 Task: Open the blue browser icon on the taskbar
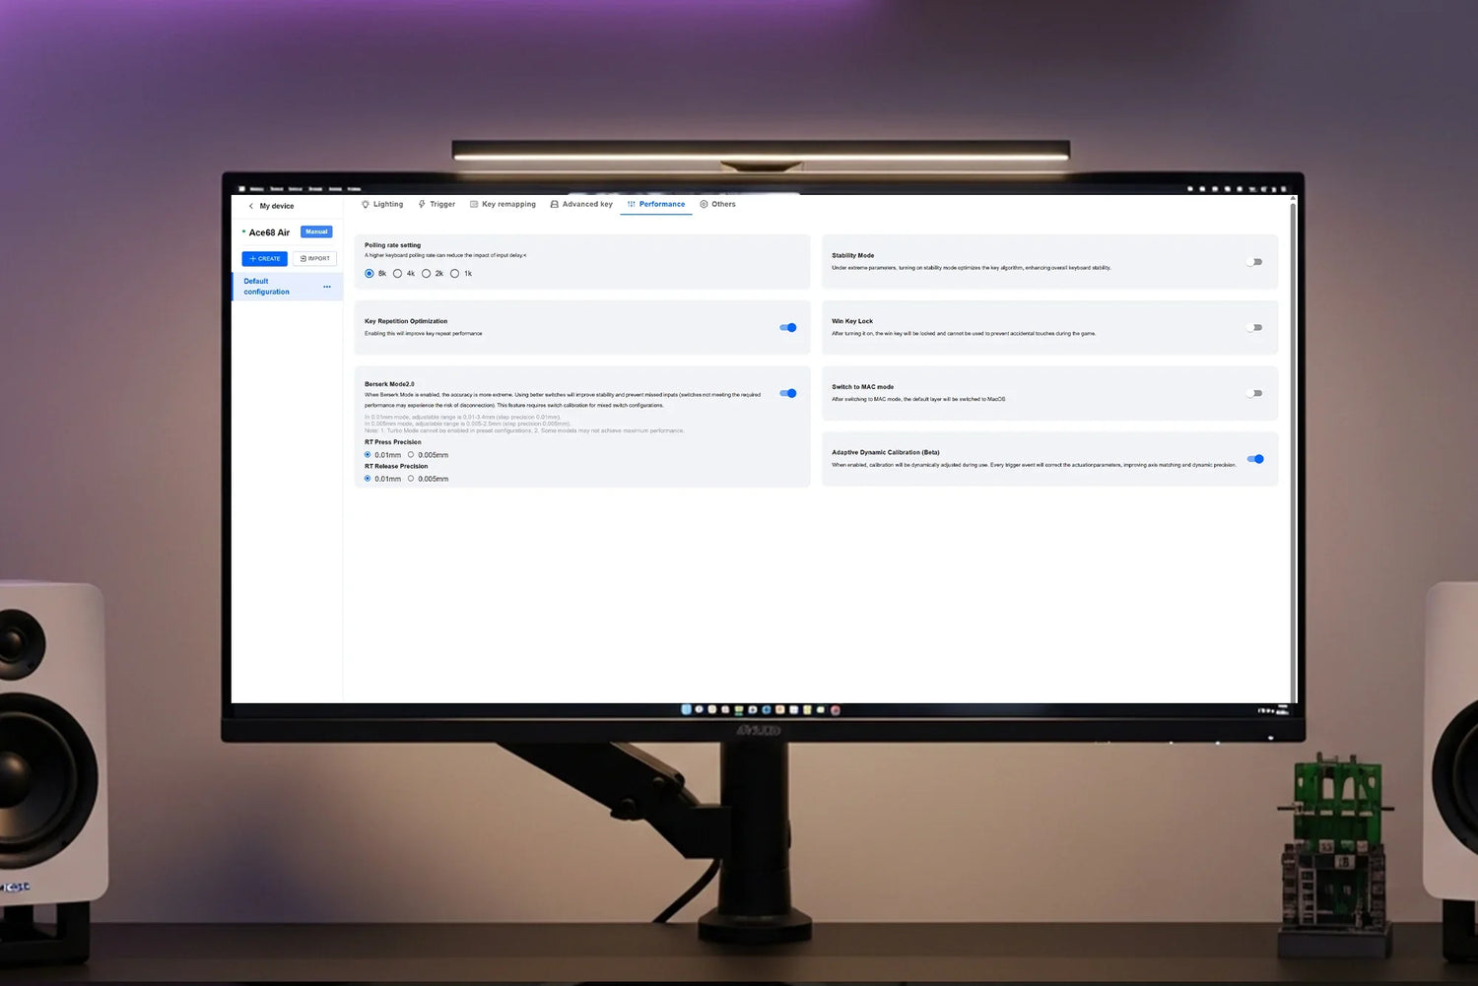pyautogui.click(x=766, y=709)
